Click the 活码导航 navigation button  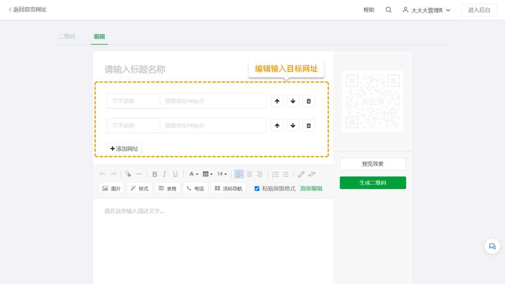pyautogui.click(x=228, y=188)
